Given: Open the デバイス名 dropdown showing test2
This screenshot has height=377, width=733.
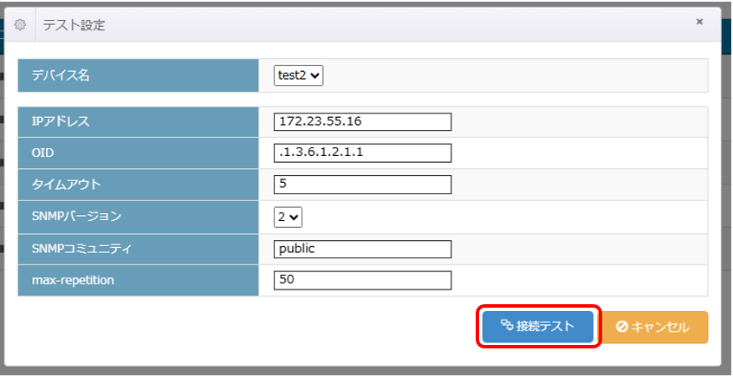Looking at the screenshot, I should (x=299, y=75).
